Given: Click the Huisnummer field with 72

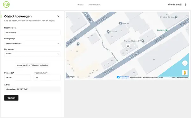Looking at the screenshot, I should (x=47, y=77).
